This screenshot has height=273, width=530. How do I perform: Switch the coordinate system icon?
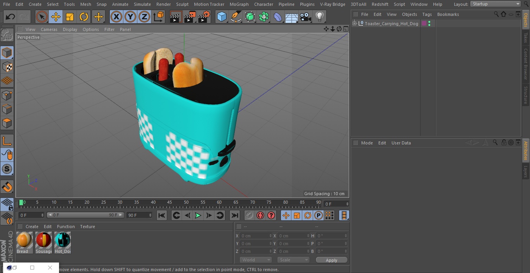pos(159,17)
